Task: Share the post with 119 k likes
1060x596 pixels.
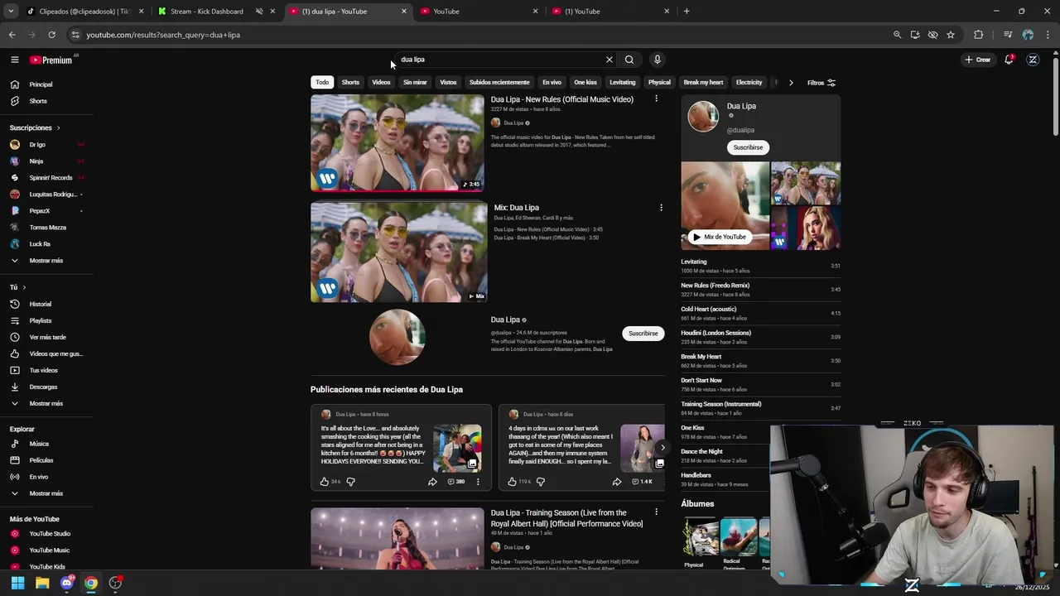Action: coord(616,481)
